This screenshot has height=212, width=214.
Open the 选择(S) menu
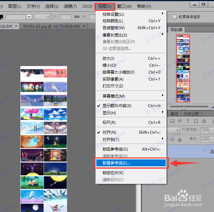coord(52,7)
